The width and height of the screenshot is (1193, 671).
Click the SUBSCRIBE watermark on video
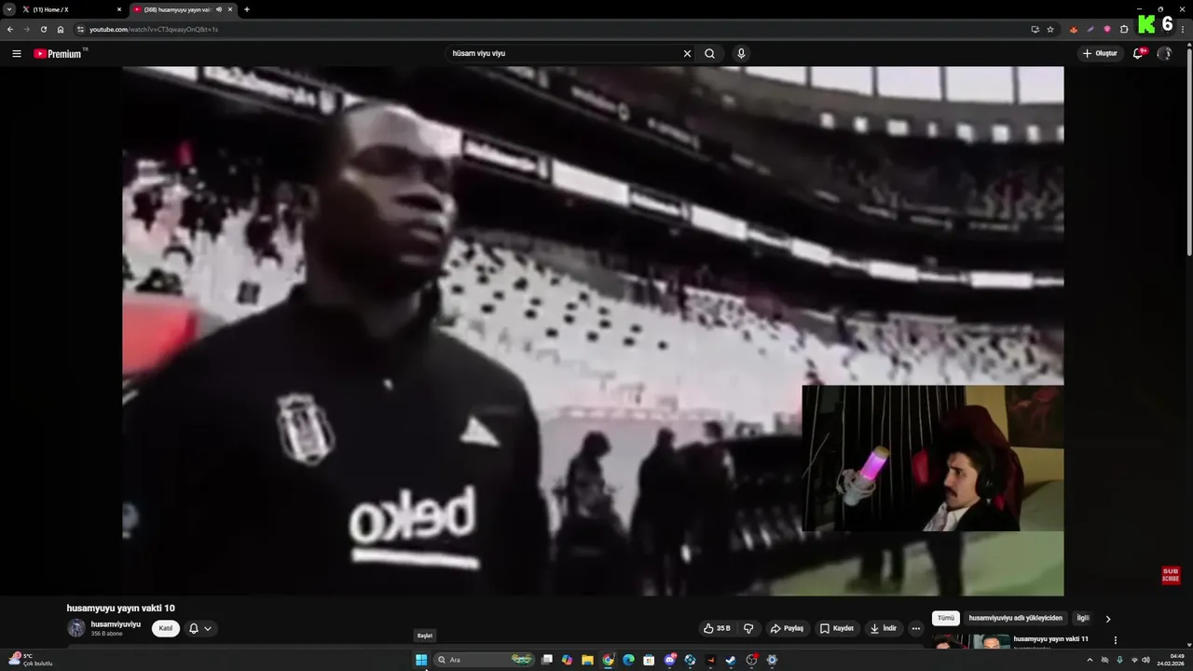coord(1171,575)
